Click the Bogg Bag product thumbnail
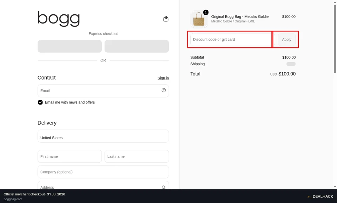Screen dimensions: 337x203 click(199, 19)
